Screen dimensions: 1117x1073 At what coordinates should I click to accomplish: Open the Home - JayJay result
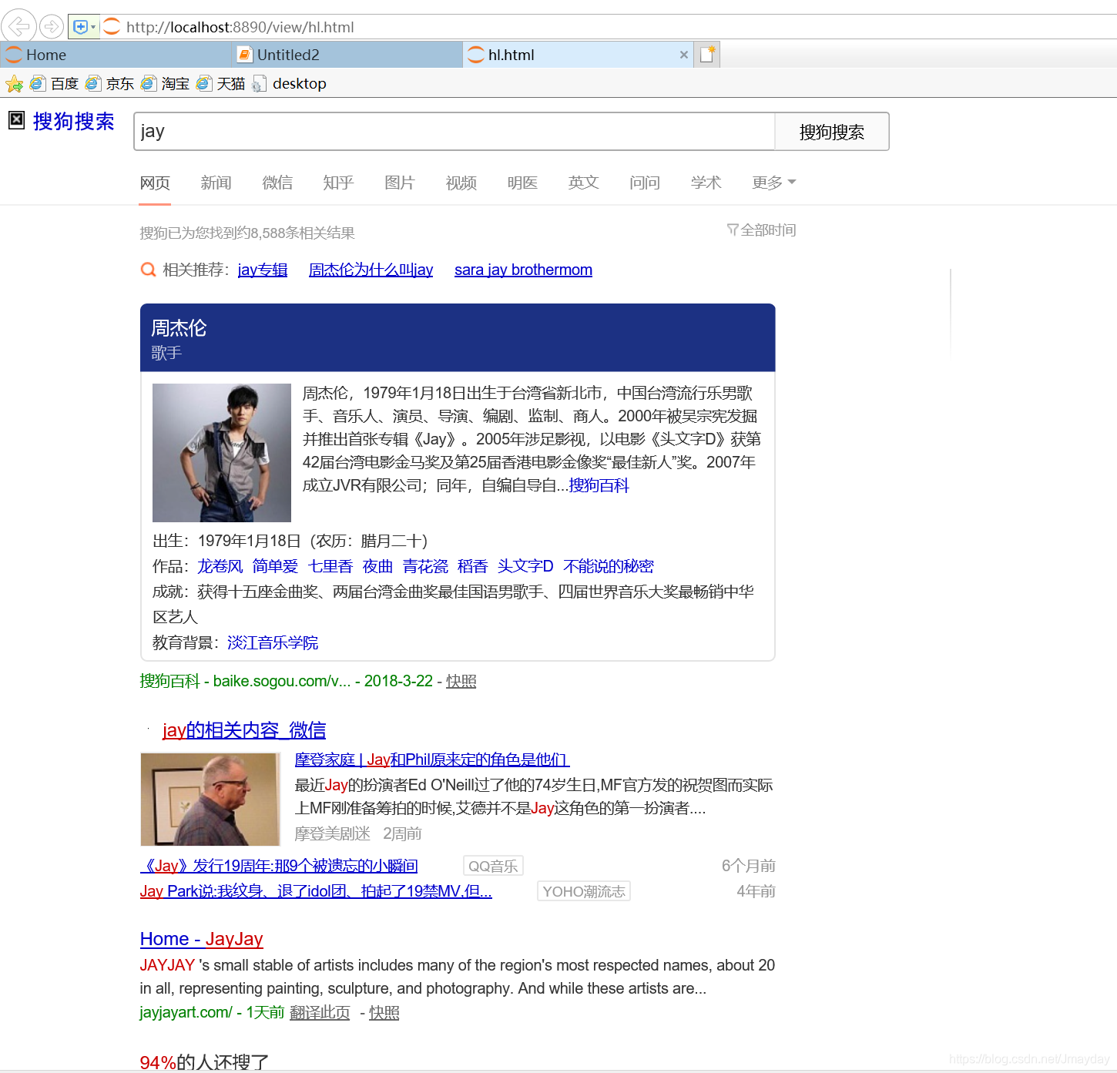(x=202, y=939)
